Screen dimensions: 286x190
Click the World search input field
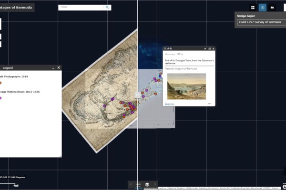point(81,7)
